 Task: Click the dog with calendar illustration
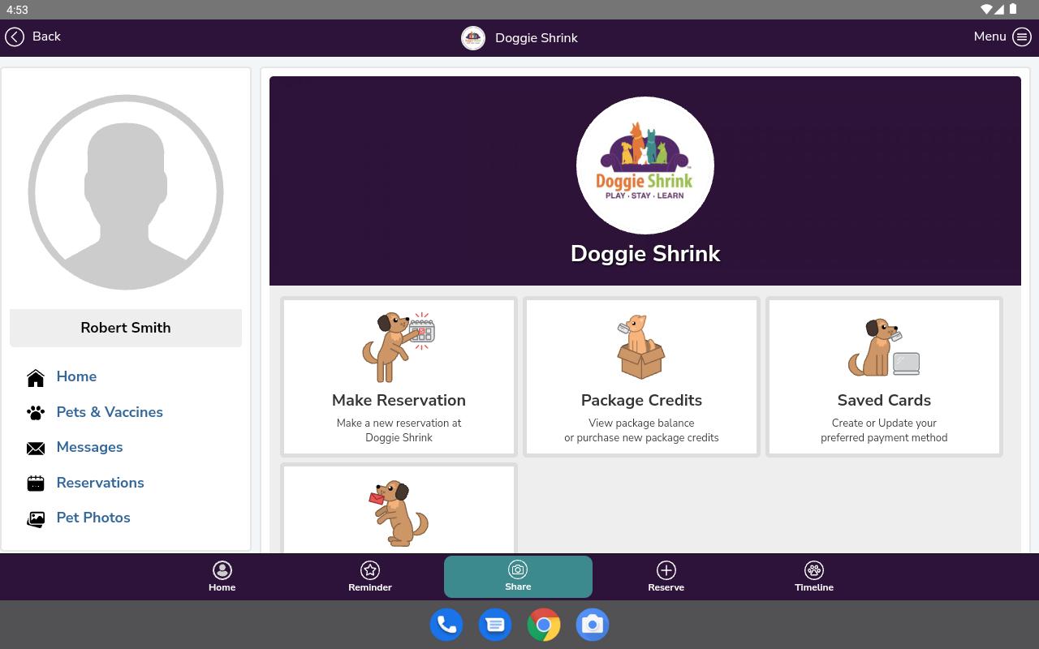point(399,347)
